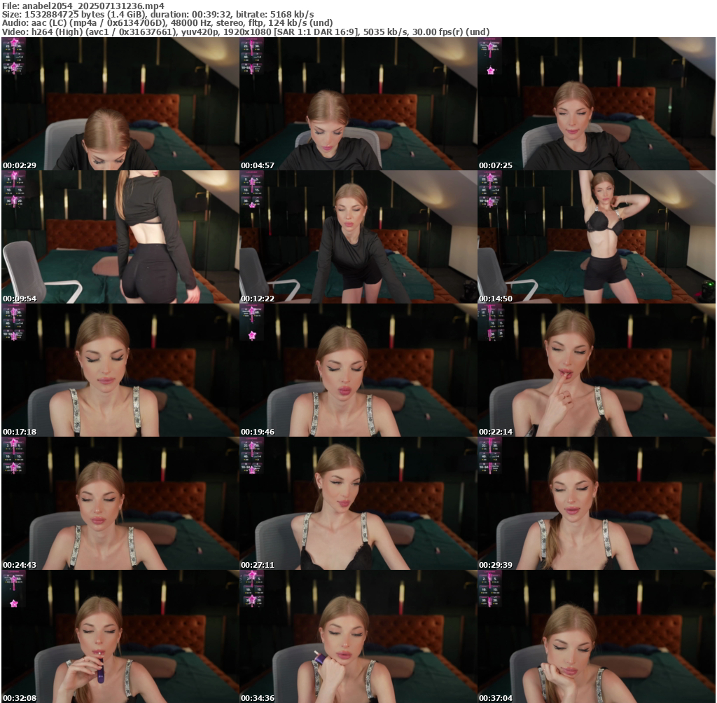Screen dimensions: 717x703
Task: Open the thumbnail stamped 00:22:14
Action: click(x=597, y=370)
